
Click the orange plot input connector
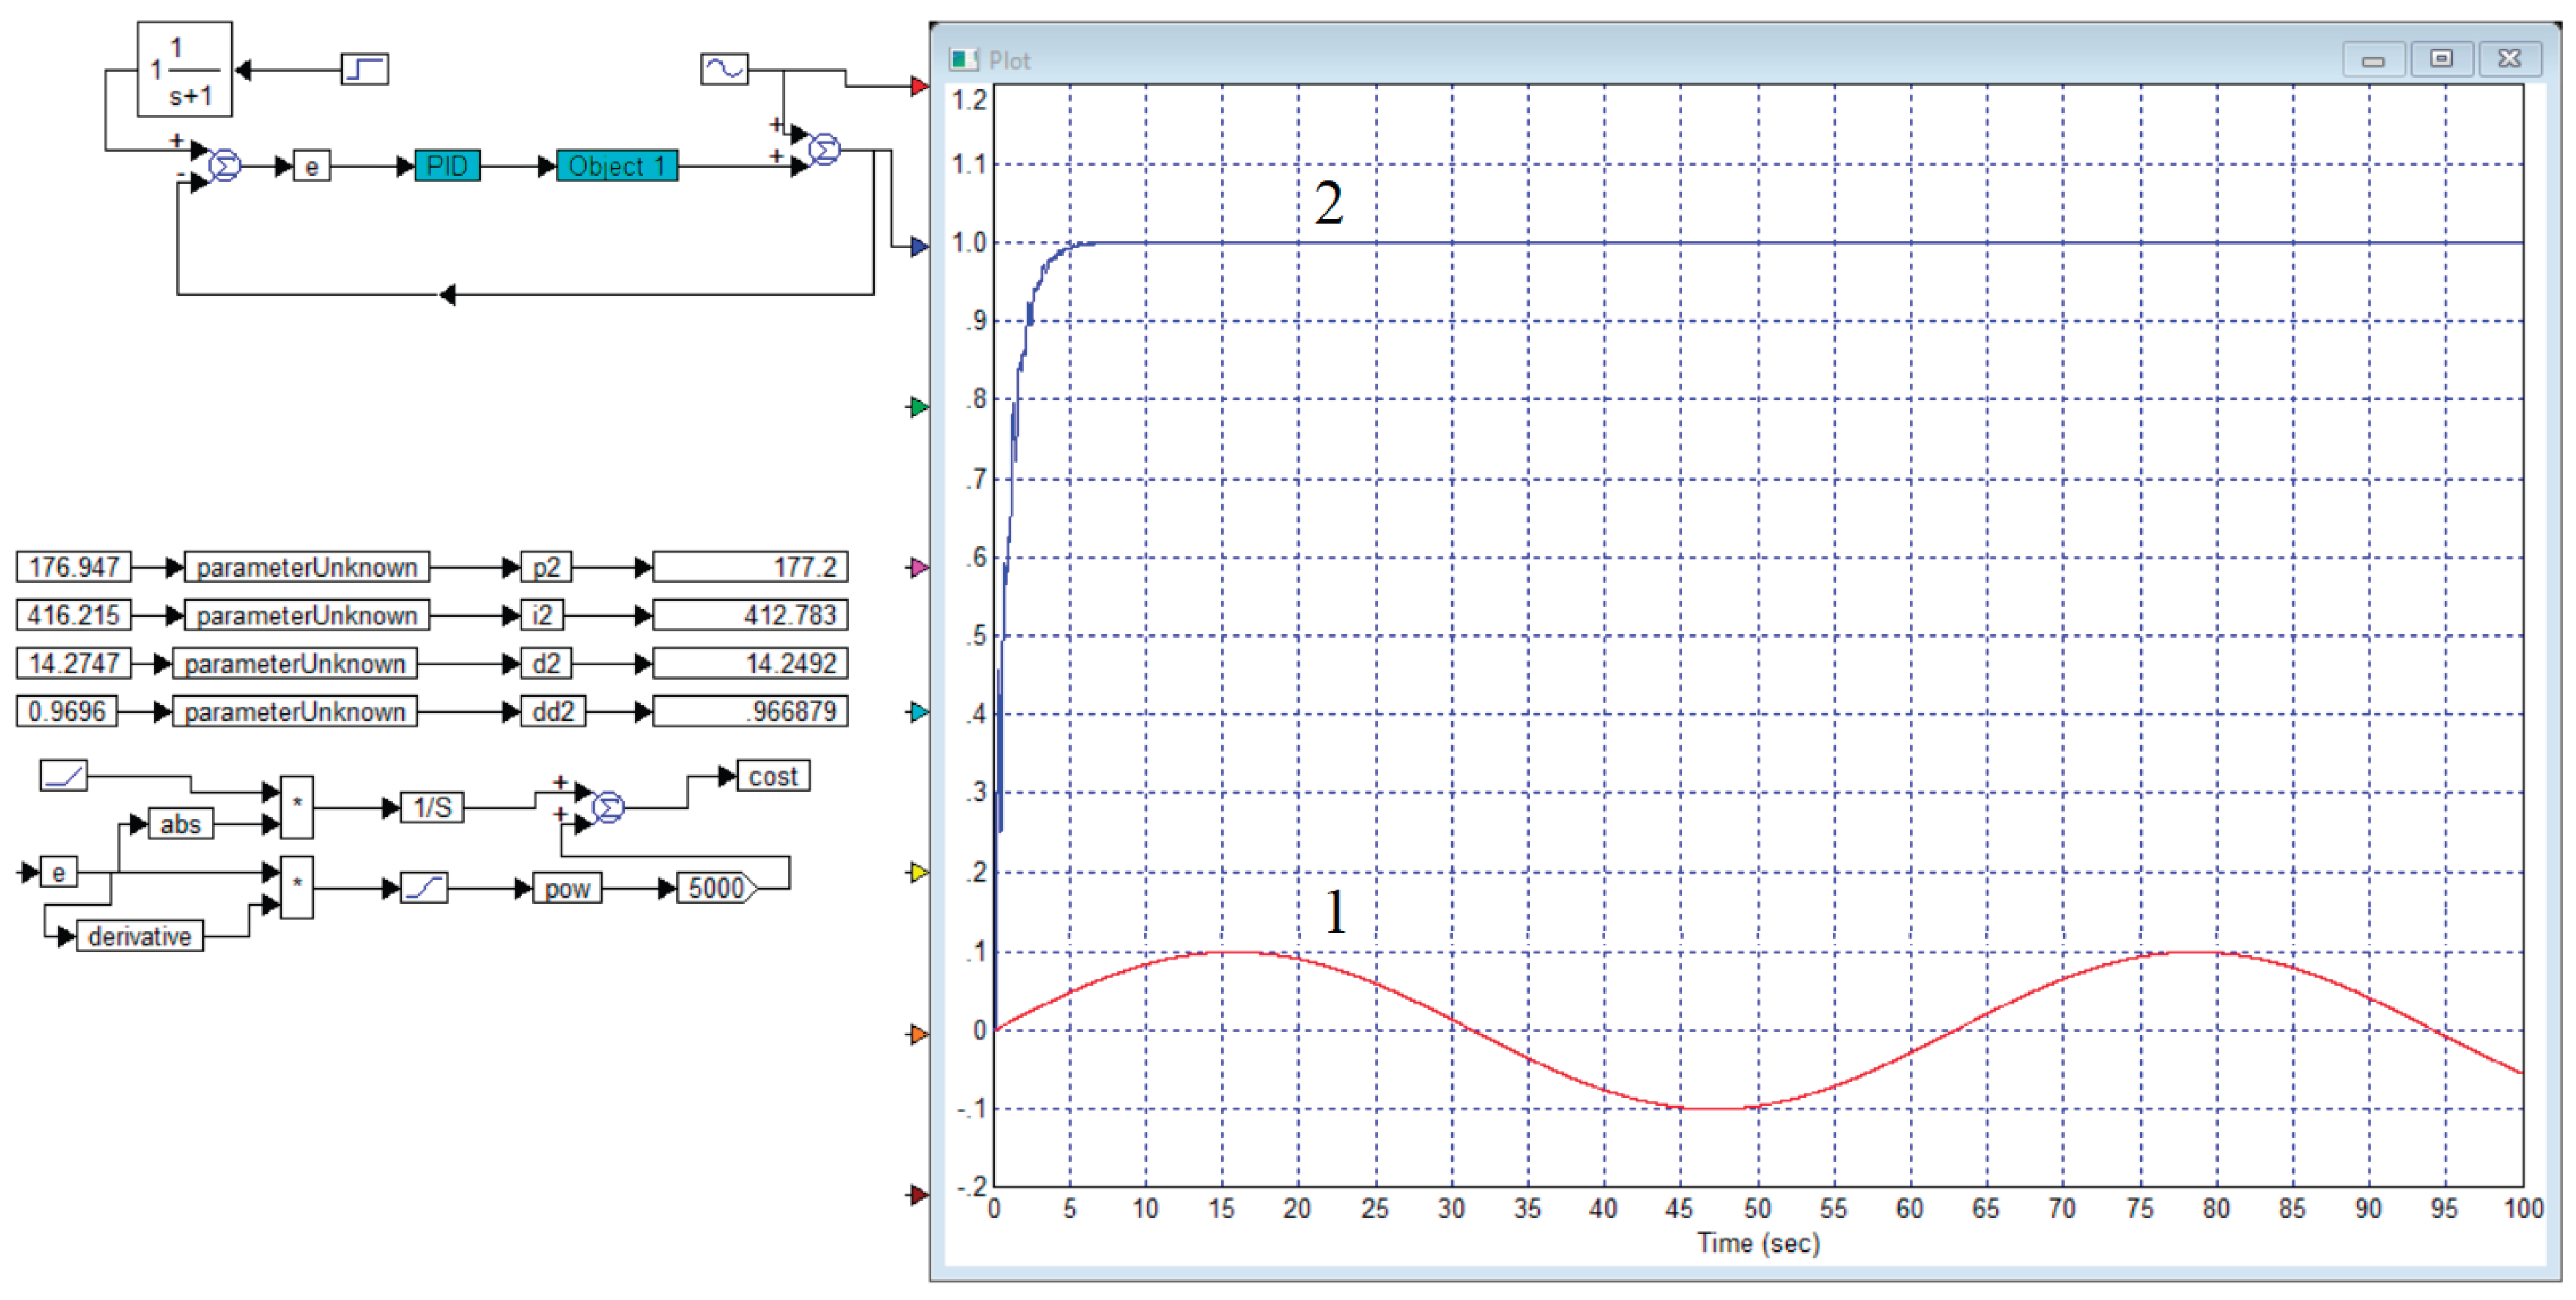(919, 1034)
